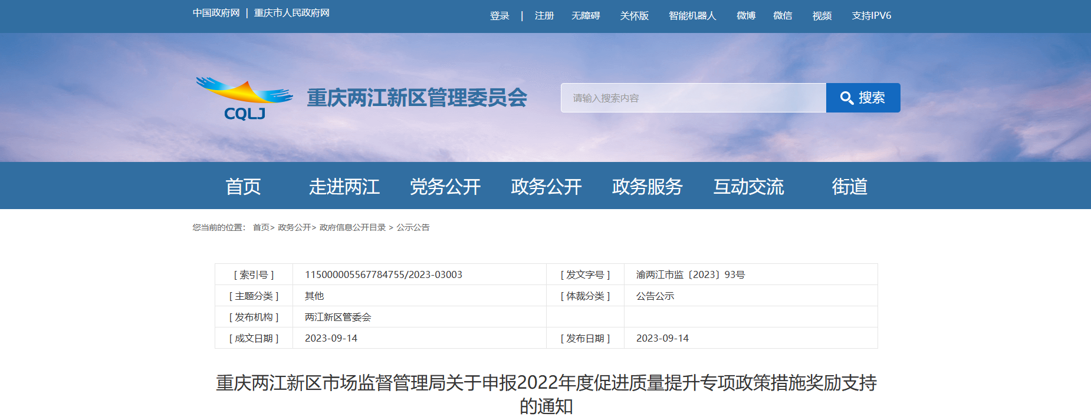Viewport: 1091px width, 417px height.
Task: Open the 重庆市人民政府网 link
Action: pyautogui.click(x=291, y=13)
